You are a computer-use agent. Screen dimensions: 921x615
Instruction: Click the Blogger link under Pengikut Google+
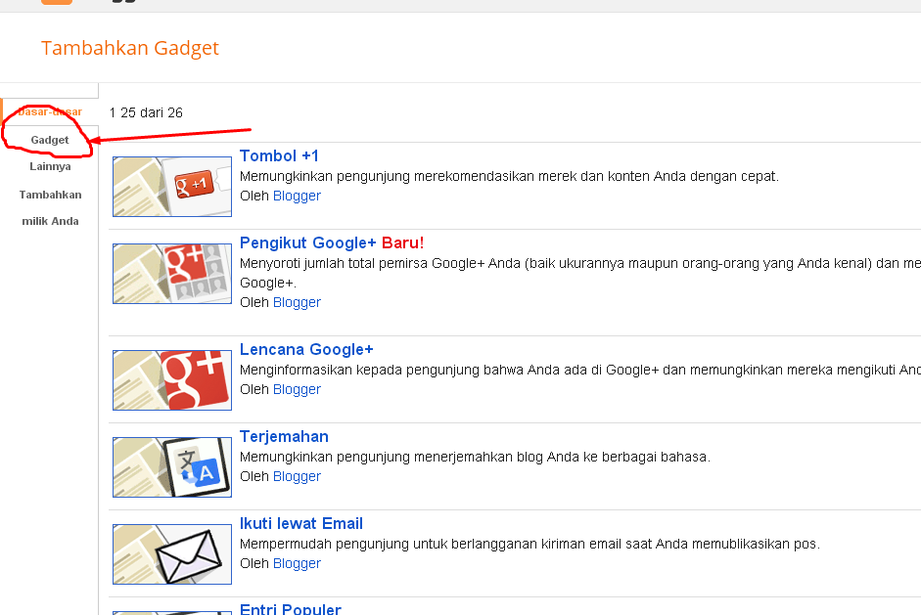pos(297,303)
